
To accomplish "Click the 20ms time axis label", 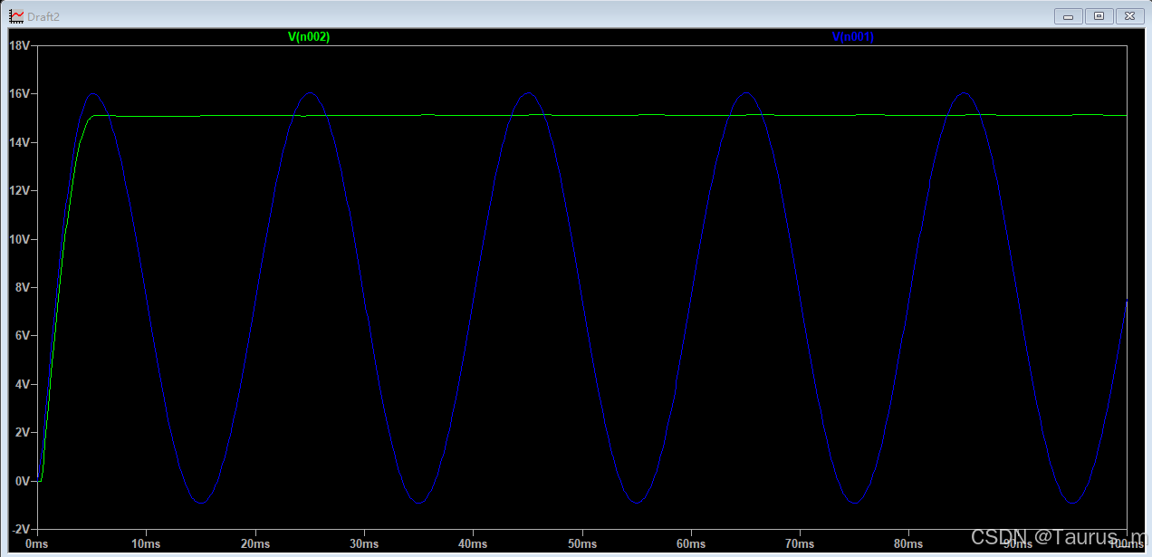I will [255, 544].
